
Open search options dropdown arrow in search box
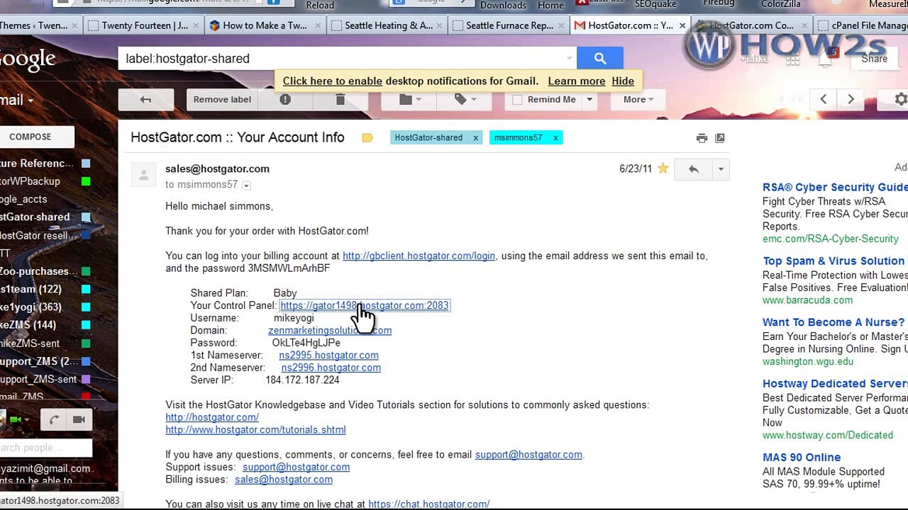click(x=569, y=59)
